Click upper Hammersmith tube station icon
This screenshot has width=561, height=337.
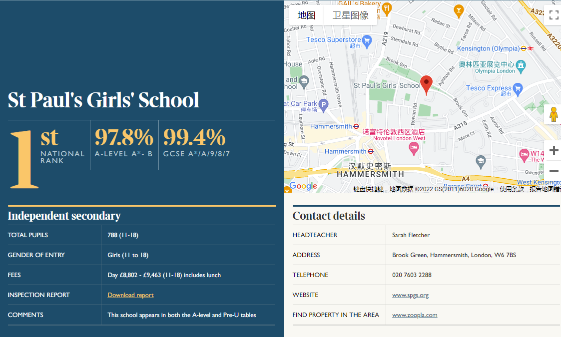click(x=356, y=126)
